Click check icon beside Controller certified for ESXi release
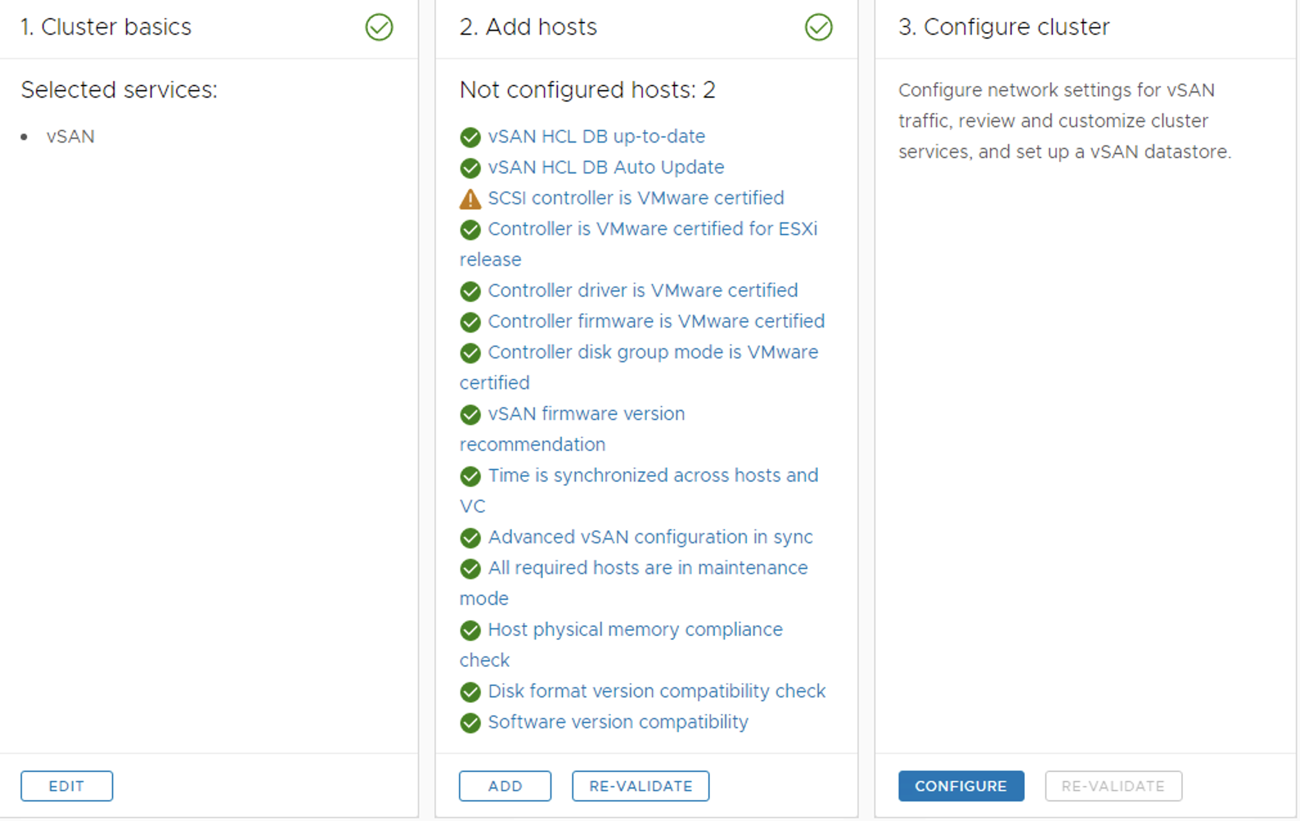Screen dimensions: 1300x821 coord(470,229)
